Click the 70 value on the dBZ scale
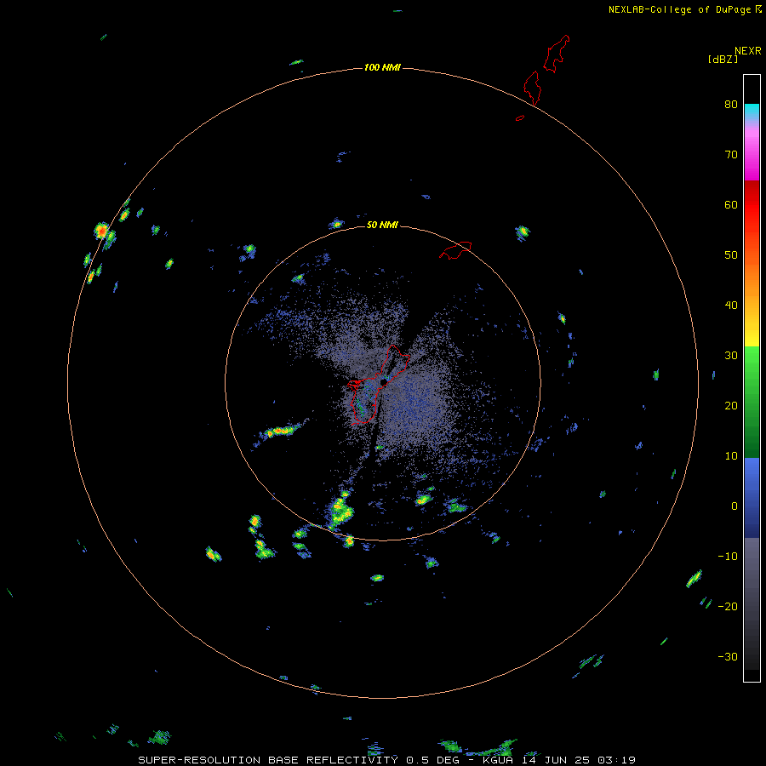Viewport: 766px width, 766px height. [x=731, y=155]
